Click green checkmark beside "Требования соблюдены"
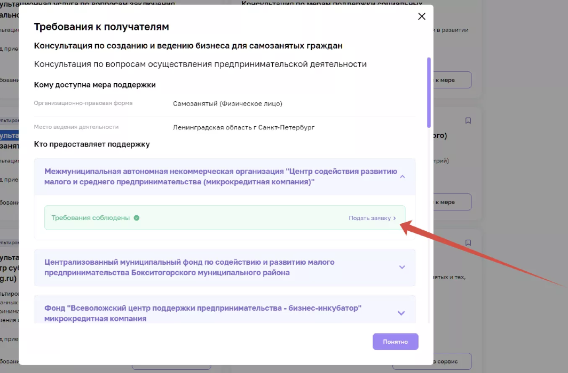 [137, 218]
